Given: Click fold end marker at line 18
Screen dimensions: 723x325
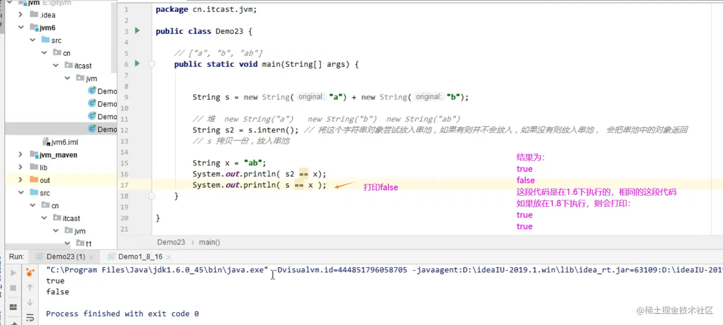Looking at the screenshot, I should point(152,196).
